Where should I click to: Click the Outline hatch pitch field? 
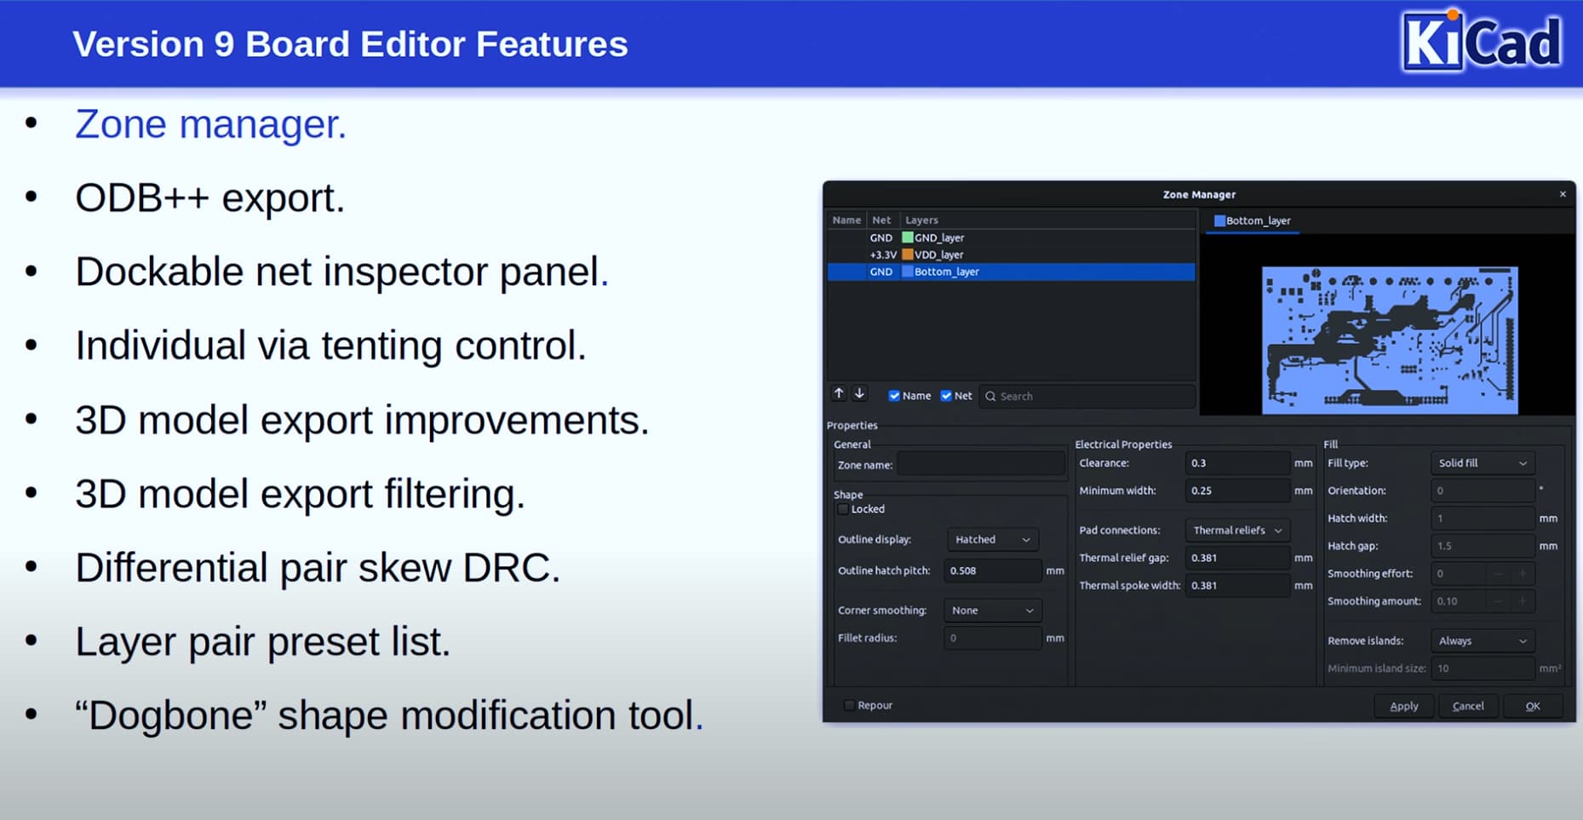tap(992, 571)
